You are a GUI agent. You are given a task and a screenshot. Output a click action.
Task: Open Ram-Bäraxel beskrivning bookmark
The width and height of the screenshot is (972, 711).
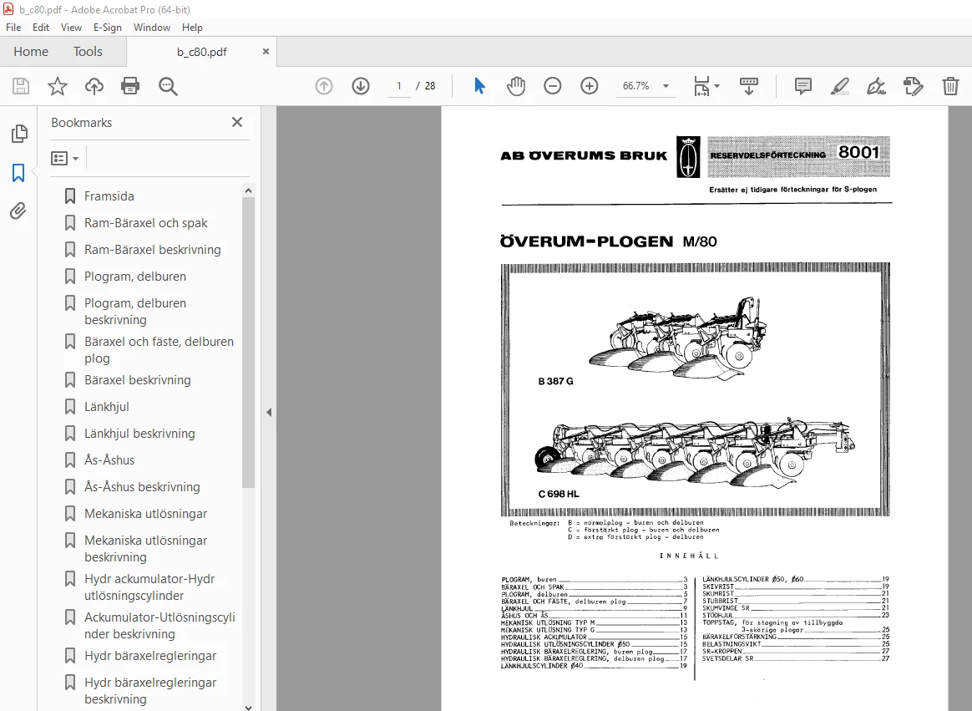[153, 250]
